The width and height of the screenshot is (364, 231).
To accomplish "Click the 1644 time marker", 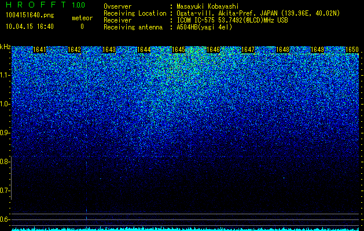I will pos(144,50).
